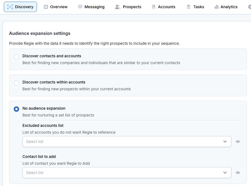Choose "Discover contacts within accounts" option

16,82
